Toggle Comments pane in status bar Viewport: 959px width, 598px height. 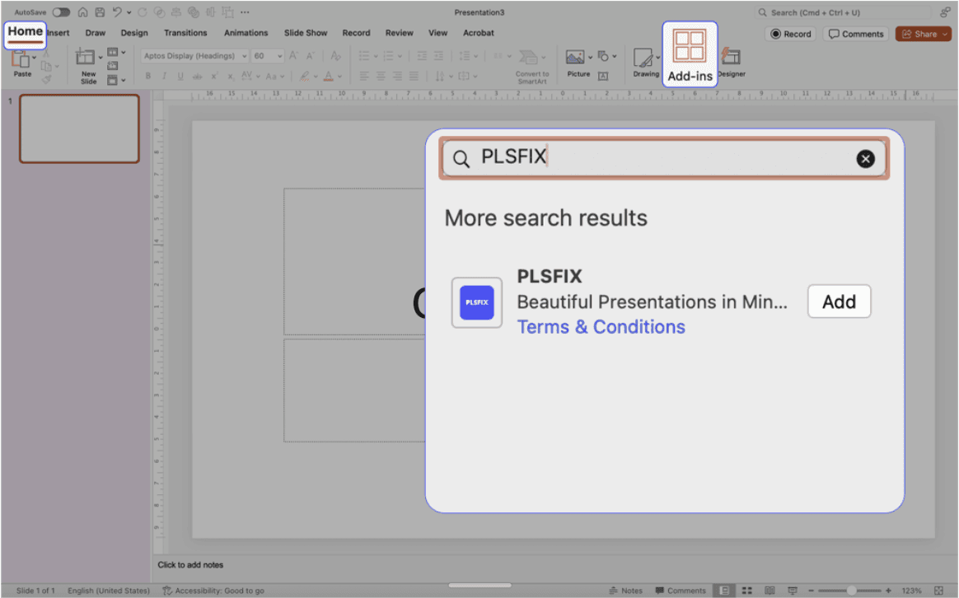(x=680, y=591)
